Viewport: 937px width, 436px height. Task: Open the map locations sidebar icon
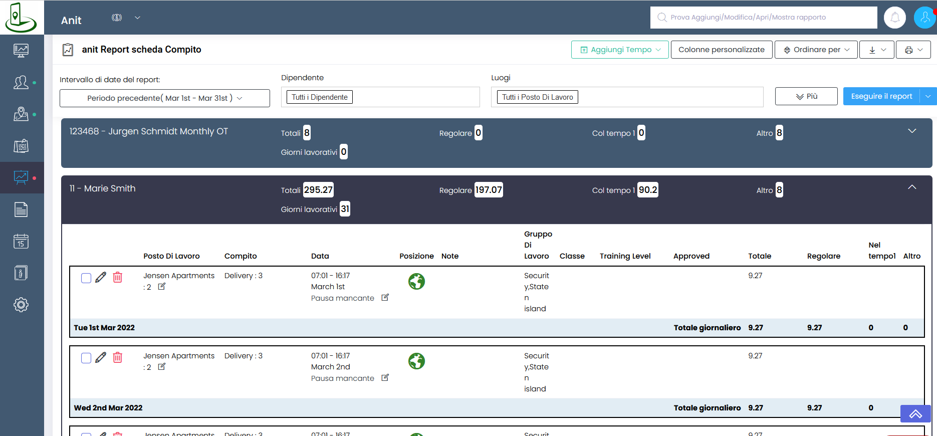(x=21, y=114)
